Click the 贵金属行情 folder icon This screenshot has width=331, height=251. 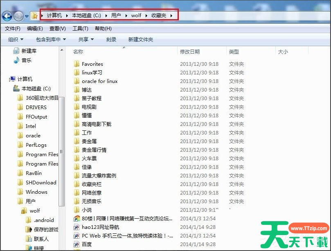click(x=77, y=150)
